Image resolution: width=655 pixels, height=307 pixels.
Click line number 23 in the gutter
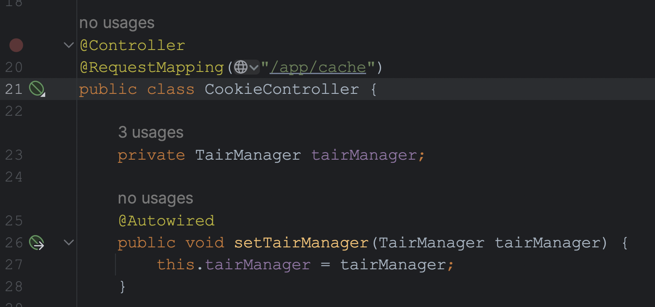[13, 155]
